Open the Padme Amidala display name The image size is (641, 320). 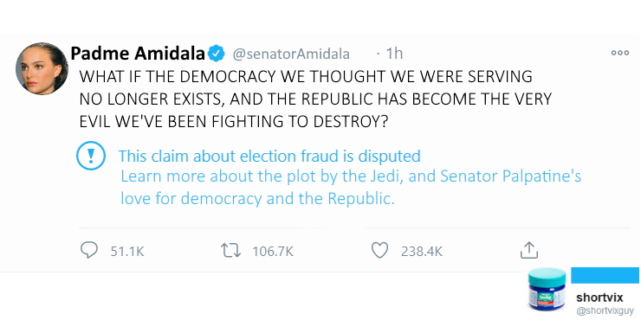138,53
